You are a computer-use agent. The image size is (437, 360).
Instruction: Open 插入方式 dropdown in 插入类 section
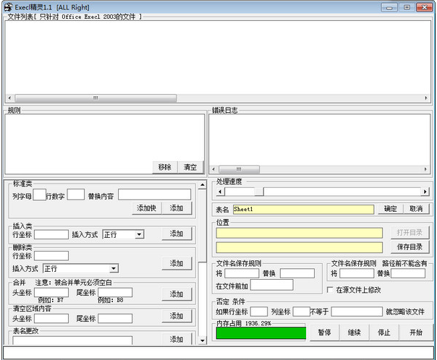pyautogui.click(x=140, y=234)
